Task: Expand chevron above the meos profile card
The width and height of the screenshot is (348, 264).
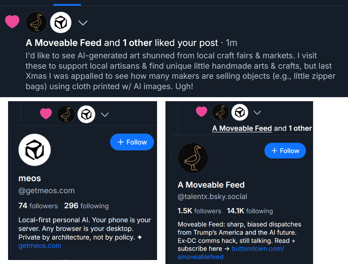Action: 105,115
